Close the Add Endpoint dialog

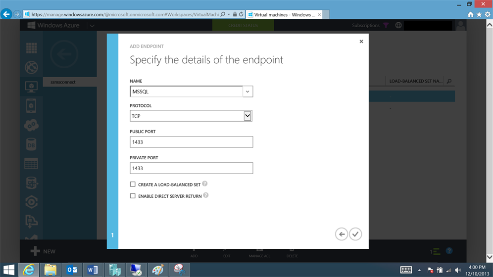pos(361,42)
